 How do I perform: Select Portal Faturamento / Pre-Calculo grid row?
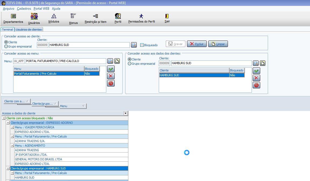pos(57,74)
